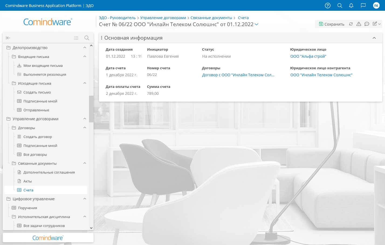Click the Счета list icon in sidebar
Screen dimensions: 385x245
coord(19,190)
